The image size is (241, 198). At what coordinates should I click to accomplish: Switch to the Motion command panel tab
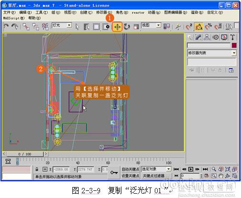click(x=216, y=37)
